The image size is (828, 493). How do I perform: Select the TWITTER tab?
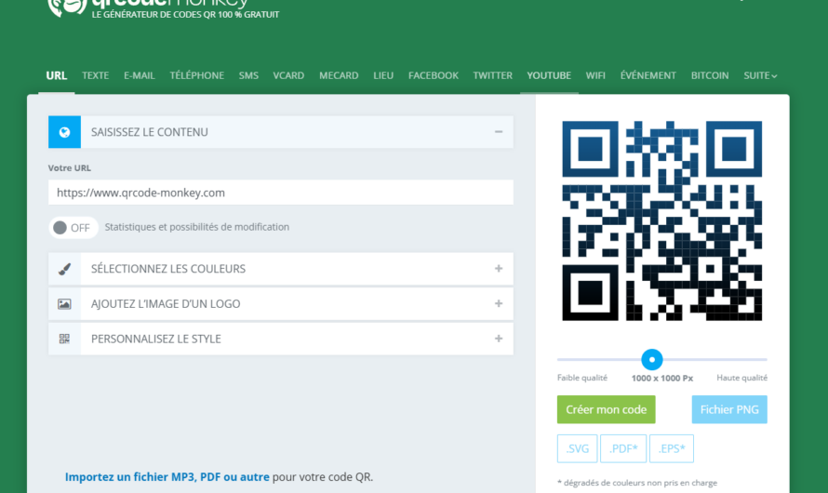click(493, 75)
